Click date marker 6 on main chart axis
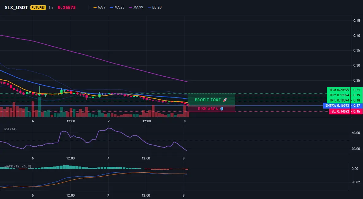This screenshot has width=363, height=199. tap(33, 121)
